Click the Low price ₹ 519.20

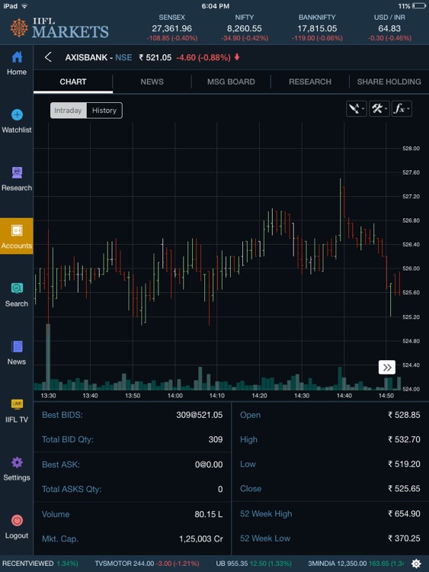(x=404, y=464)
